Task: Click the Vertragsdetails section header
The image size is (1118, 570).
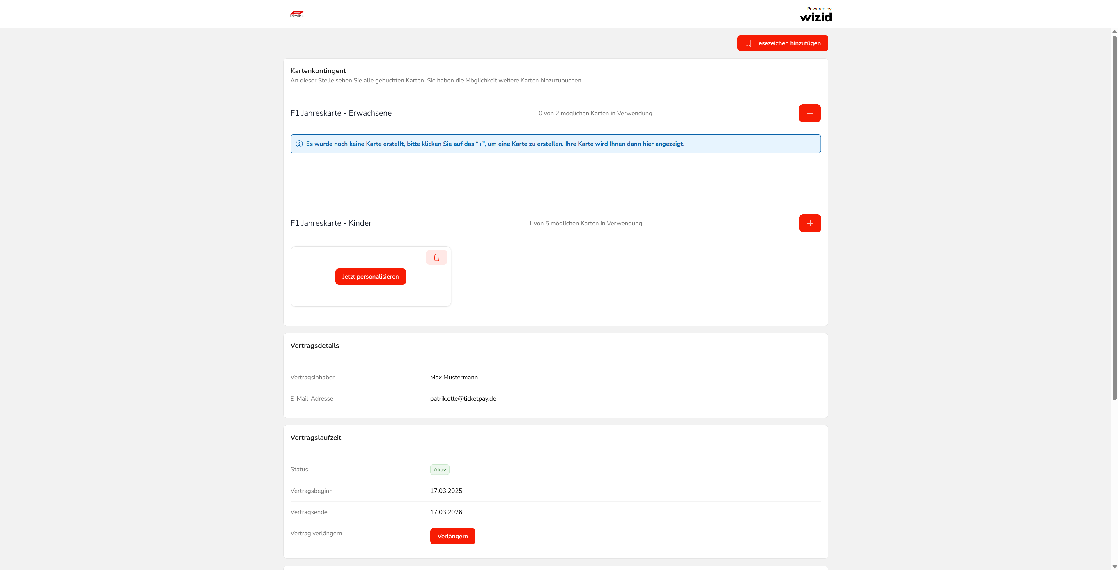Action: coord(315,346)
